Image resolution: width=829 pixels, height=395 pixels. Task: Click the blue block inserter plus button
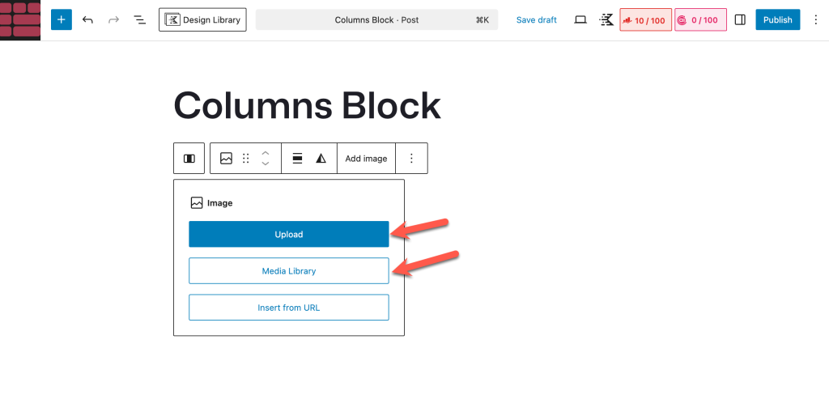(x=62, y=19)
